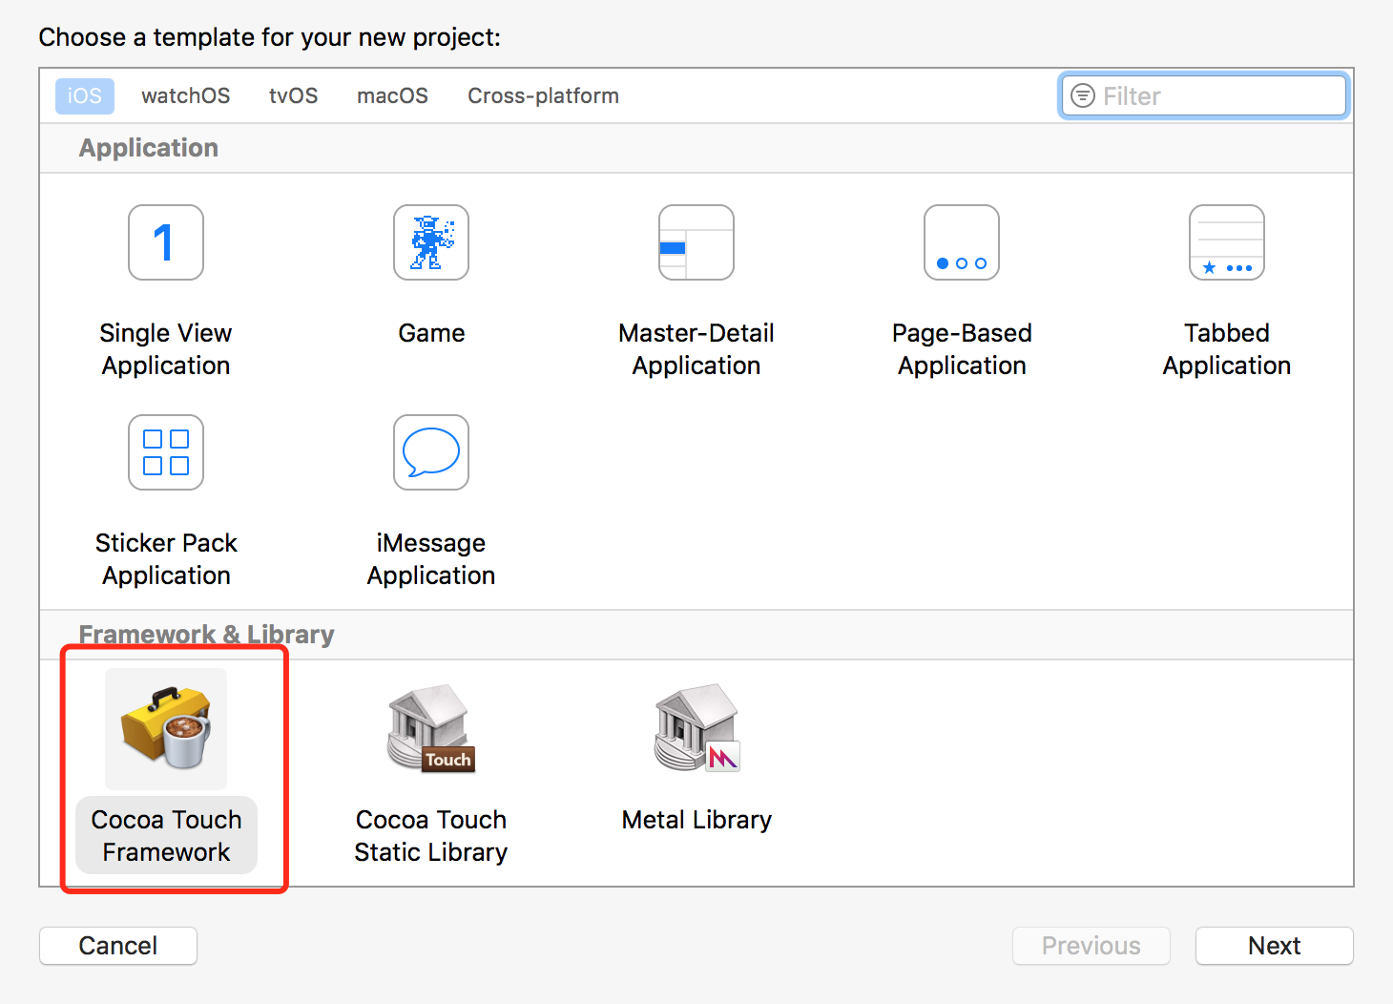Click Next to continue
Viewport: 1393px width, 1004px height.
coord(1275,946)
